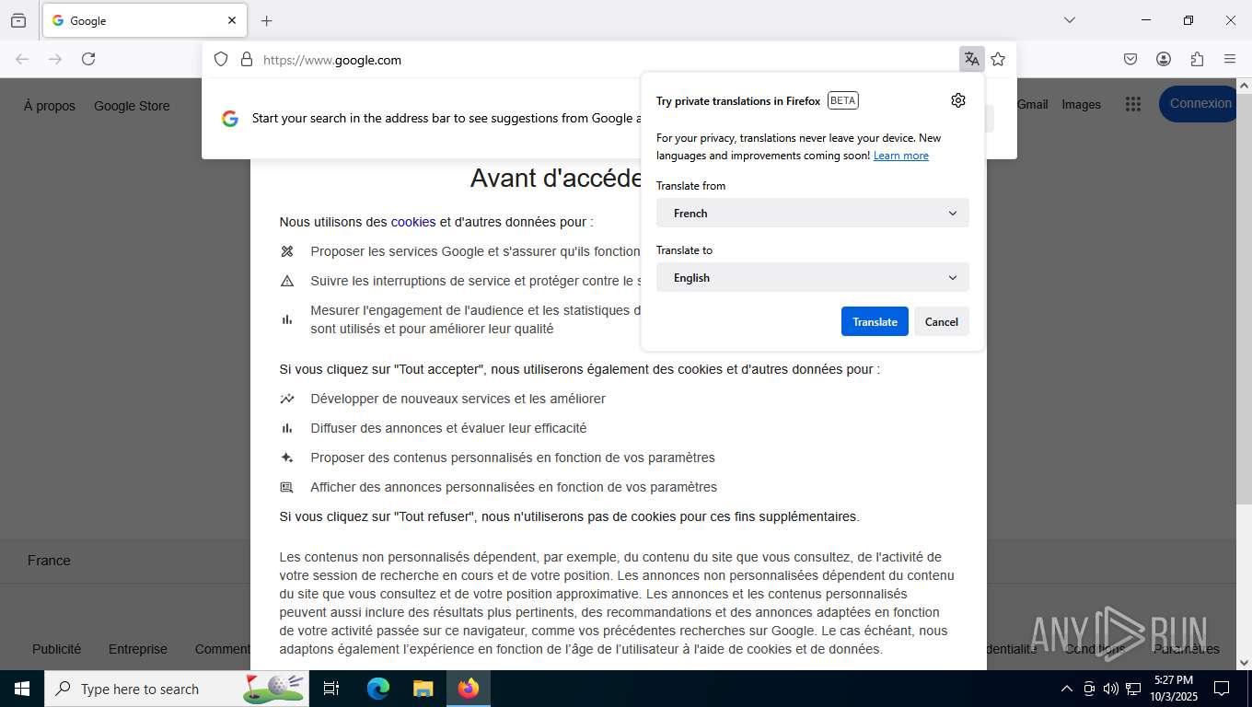1252x707 pixels.
Task: Open Images link
Action: tap(1081, 104)
